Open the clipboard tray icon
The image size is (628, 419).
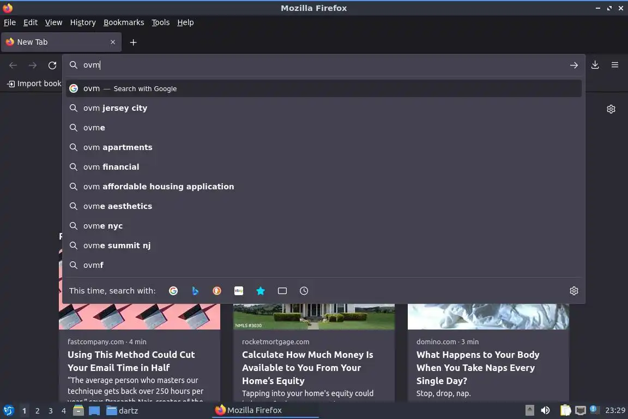[565, 410]
